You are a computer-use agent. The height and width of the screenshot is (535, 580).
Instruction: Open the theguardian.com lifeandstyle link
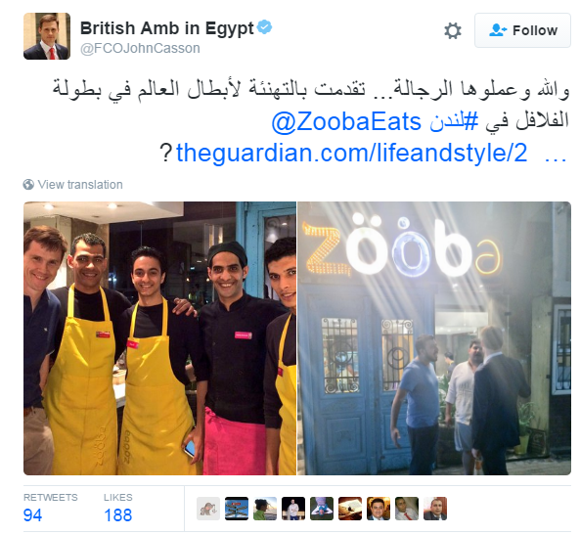[x=351, y=153]
